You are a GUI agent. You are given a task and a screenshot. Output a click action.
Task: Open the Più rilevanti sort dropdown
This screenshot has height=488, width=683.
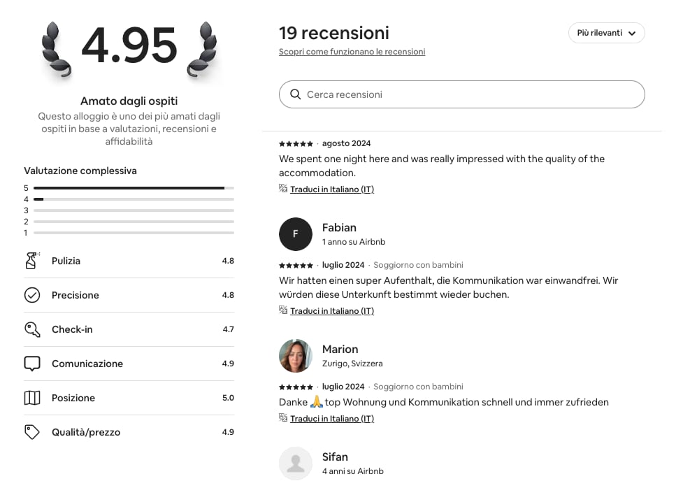606,33
